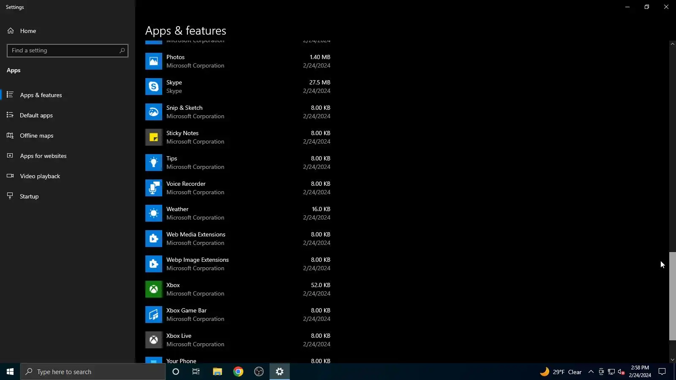Image resolution: width=676 pixels, height=380 pixels.
Task: Select the Weather app name
Action: click(177, 209)
